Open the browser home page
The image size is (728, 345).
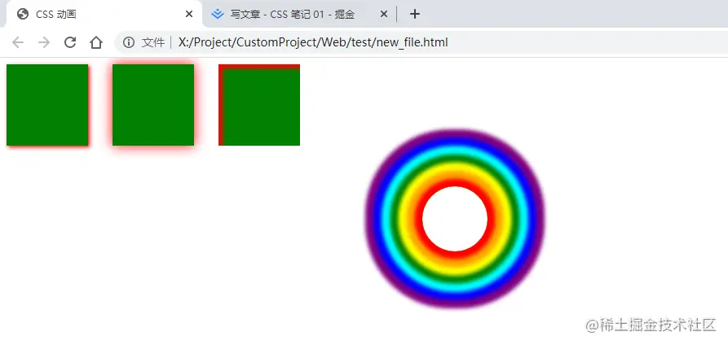(x=96, y=42)
